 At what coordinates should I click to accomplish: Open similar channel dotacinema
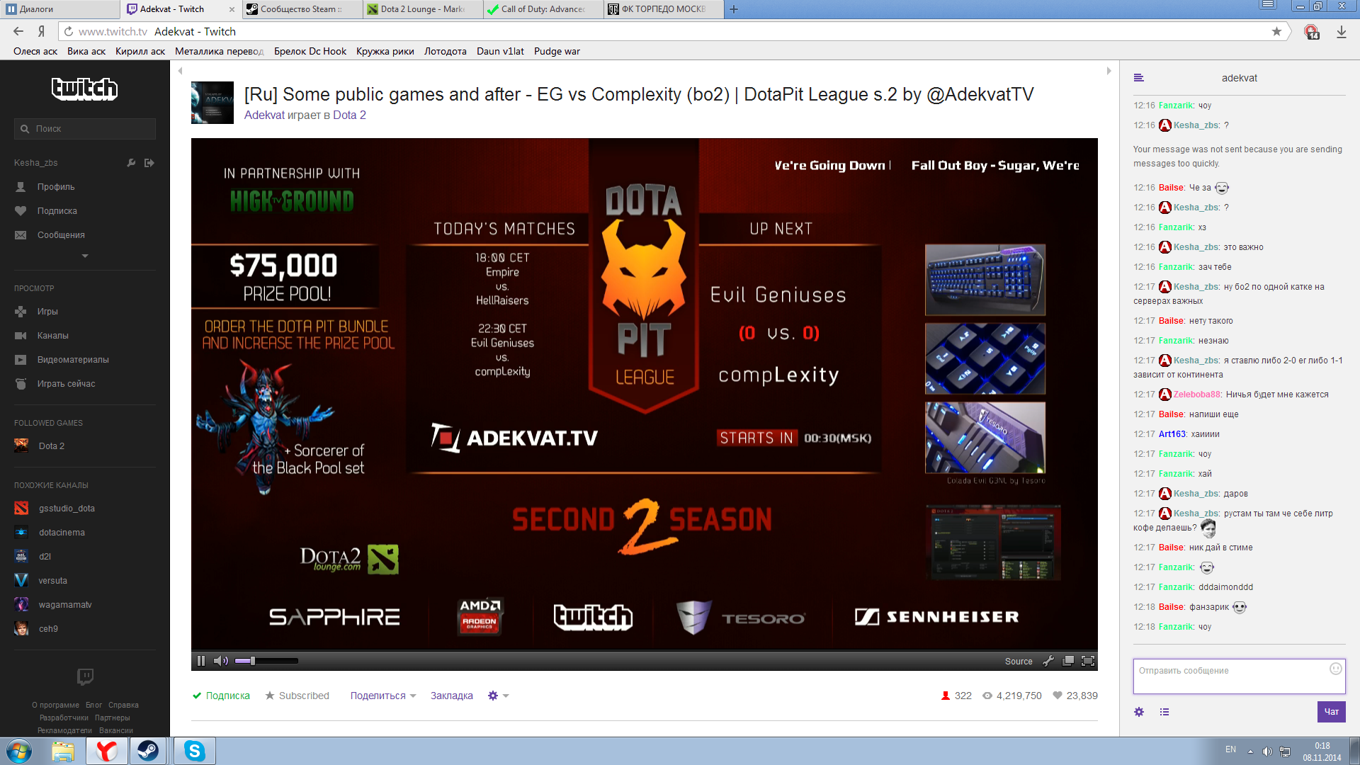(x=62, y=533)
